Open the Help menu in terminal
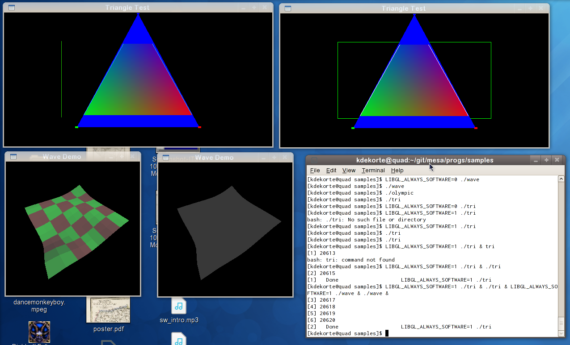 397,170
